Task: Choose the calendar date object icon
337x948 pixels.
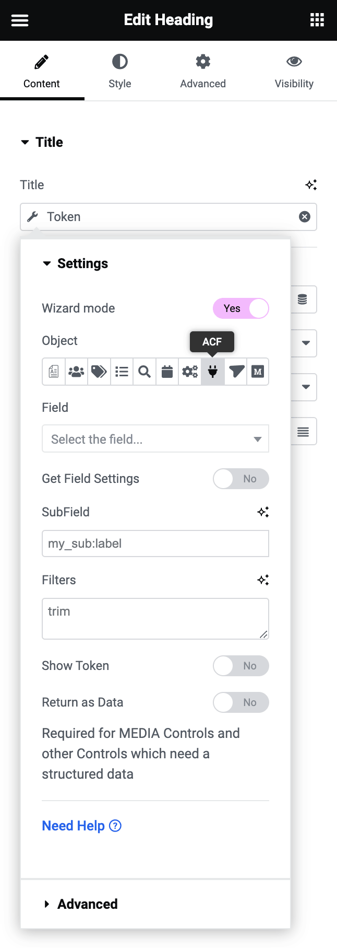Action: point(167,372)
